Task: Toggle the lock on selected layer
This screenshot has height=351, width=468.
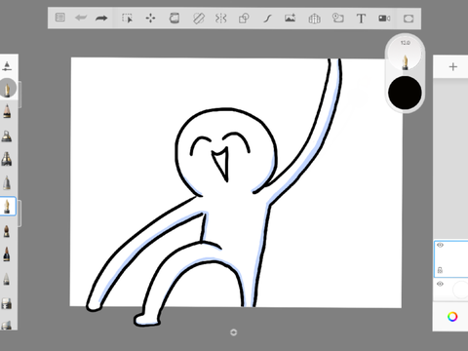Action: (440, 270)
